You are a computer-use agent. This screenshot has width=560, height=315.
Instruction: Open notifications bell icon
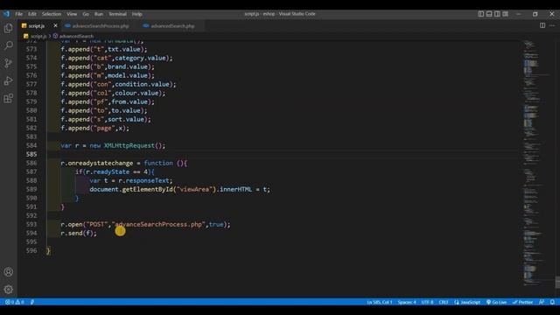[x=552, y=302]
